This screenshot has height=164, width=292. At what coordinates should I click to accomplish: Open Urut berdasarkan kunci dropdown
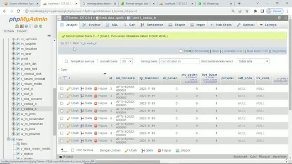[x=253, y=61]
